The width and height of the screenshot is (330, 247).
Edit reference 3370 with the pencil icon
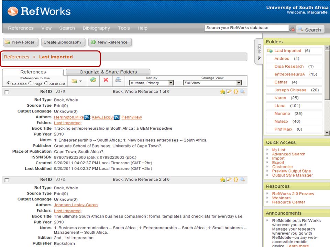(229, 92)
